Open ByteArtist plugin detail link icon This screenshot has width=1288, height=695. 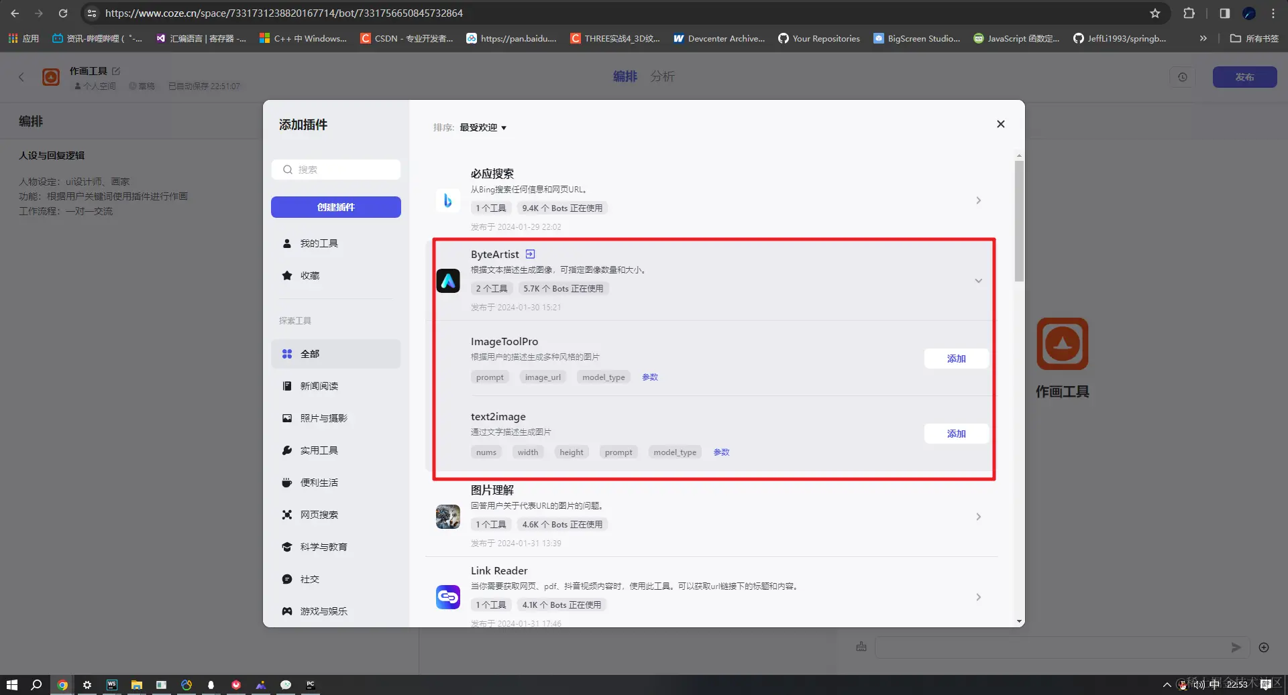[x=530, y=254]
